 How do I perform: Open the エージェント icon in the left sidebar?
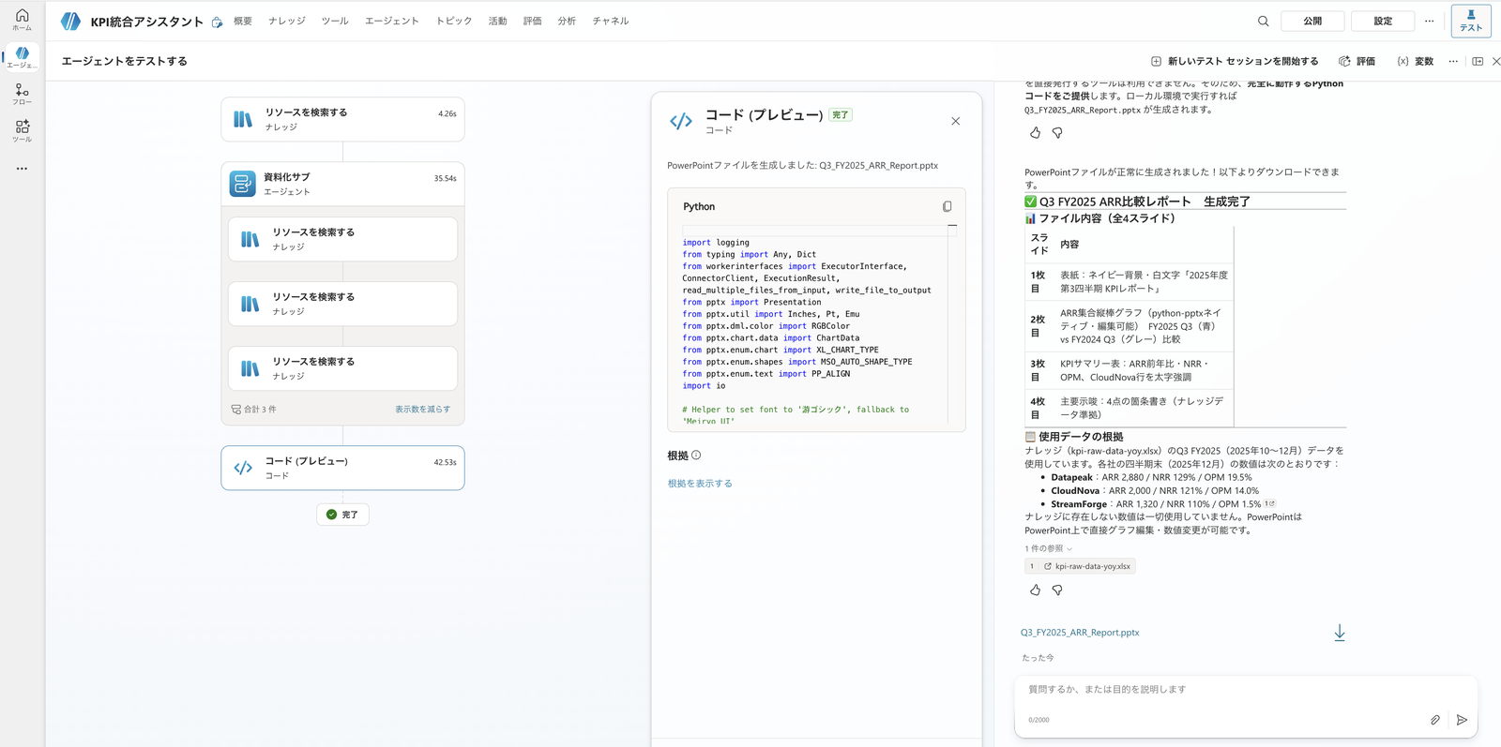tap(22, 57)
